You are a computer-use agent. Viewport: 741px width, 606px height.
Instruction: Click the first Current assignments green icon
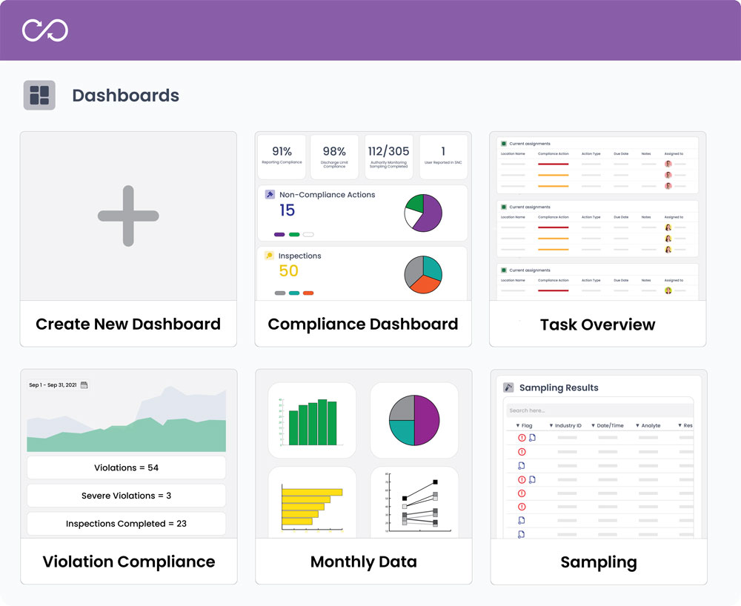pyautogui.click(x=504, y=144)
